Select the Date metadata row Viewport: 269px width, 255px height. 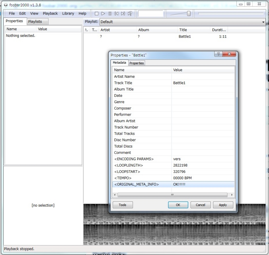(174, 96)
